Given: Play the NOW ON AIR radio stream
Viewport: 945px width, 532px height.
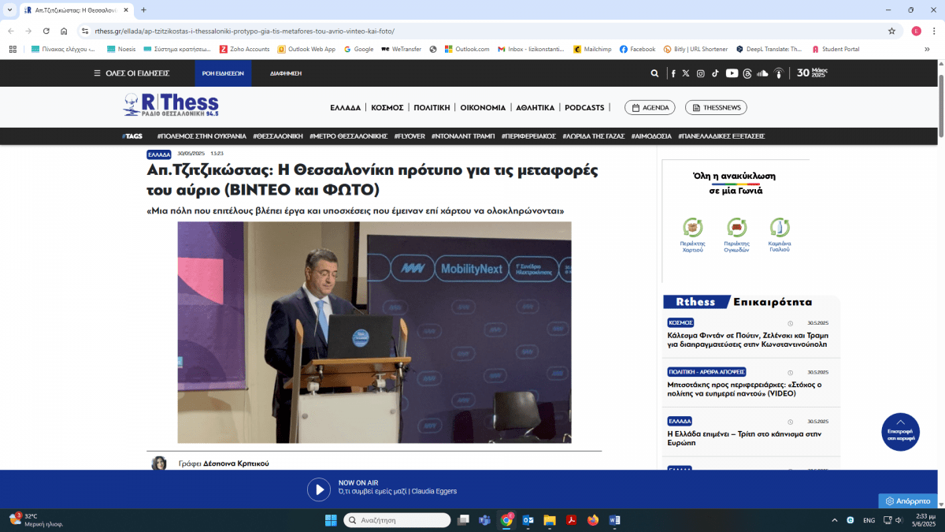Looking at the screenshot, I should point(319,489).
